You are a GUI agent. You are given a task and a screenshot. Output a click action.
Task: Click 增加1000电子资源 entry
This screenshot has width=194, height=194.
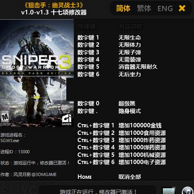(x=142, y=162)
